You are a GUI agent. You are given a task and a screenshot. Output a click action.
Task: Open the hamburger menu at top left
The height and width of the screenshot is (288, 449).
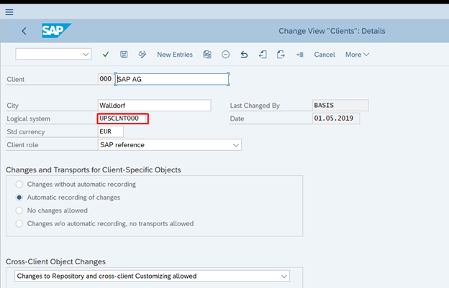click(9, 12)
